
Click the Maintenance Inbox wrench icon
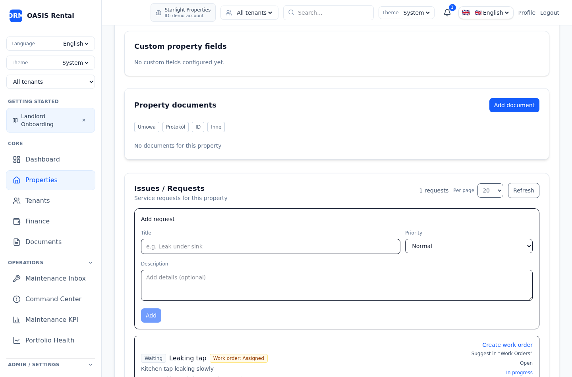click(17, 279)
